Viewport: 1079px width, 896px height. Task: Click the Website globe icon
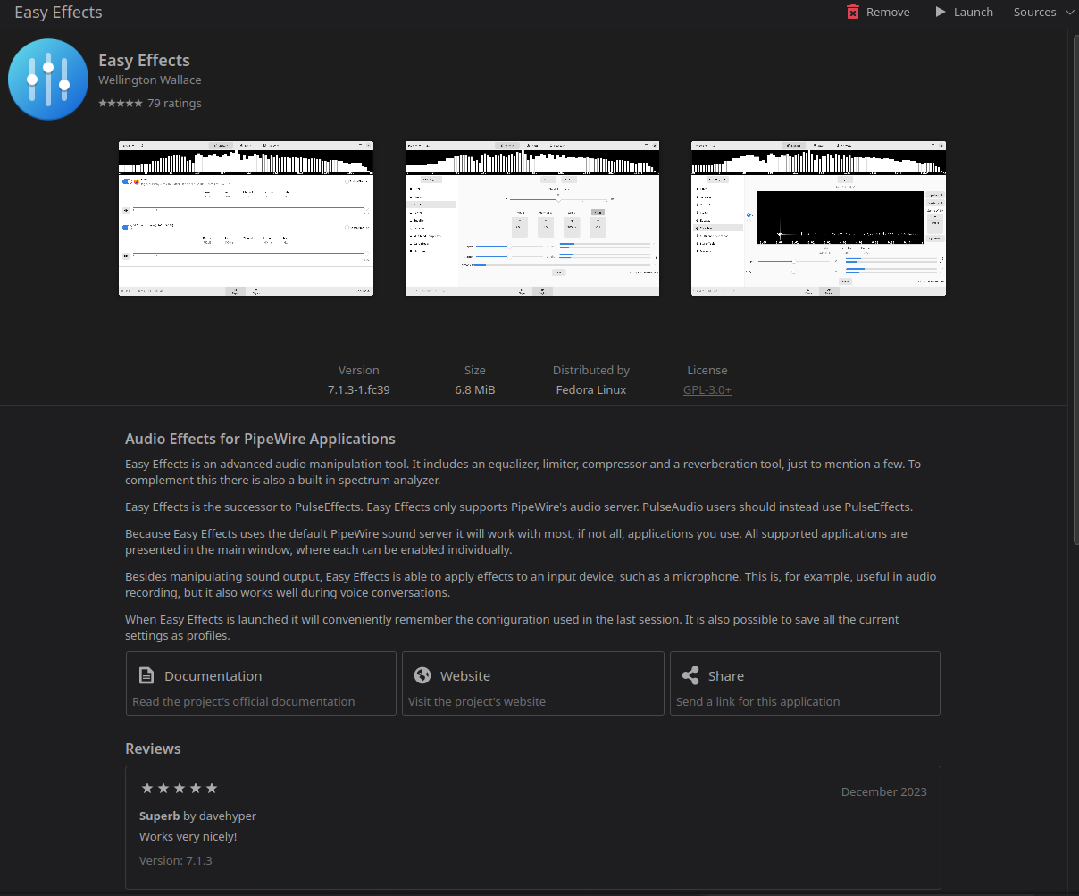pos(422,675)
